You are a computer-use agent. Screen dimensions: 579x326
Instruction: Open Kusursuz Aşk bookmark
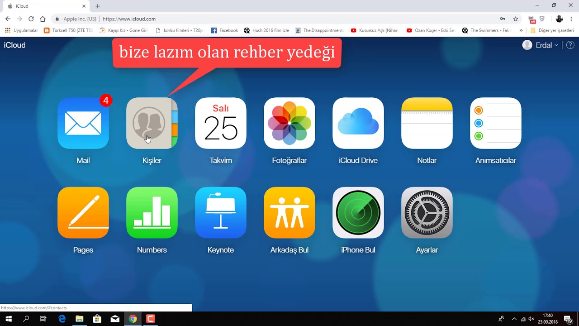pos(375,30)
